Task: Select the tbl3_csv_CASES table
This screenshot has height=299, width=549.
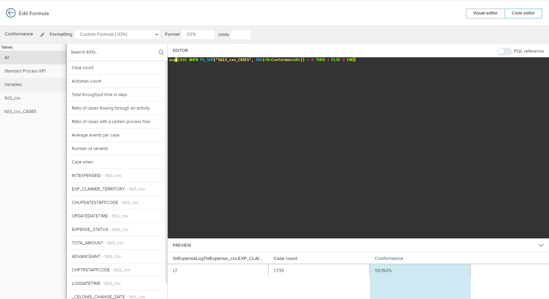Action: click(x=33, y=112)
